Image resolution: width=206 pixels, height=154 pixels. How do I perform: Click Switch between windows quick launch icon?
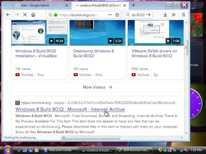pos(31,150)
